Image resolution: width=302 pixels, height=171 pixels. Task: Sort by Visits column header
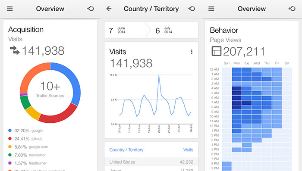(188, 149)
